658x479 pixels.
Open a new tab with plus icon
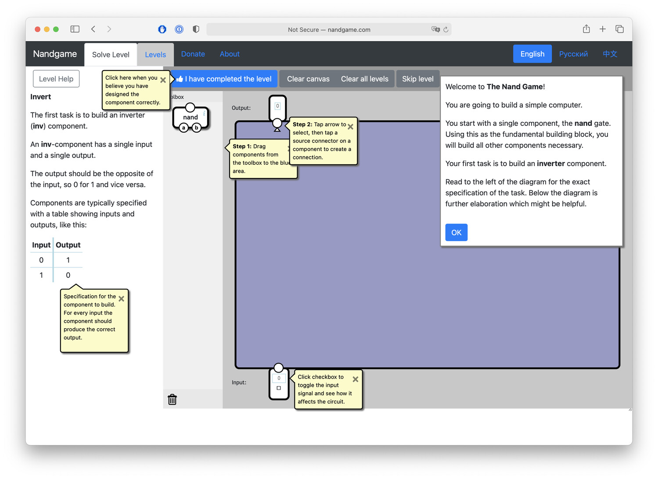[603, 29]
